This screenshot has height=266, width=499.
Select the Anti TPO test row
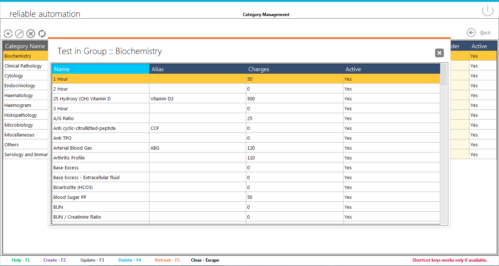pos(246,138)
